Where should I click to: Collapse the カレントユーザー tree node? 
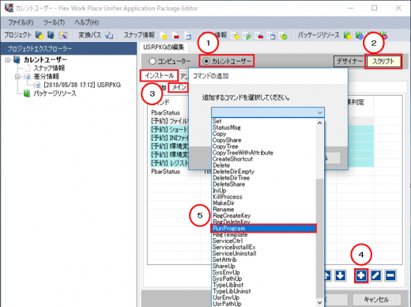[x=8, y=60]
